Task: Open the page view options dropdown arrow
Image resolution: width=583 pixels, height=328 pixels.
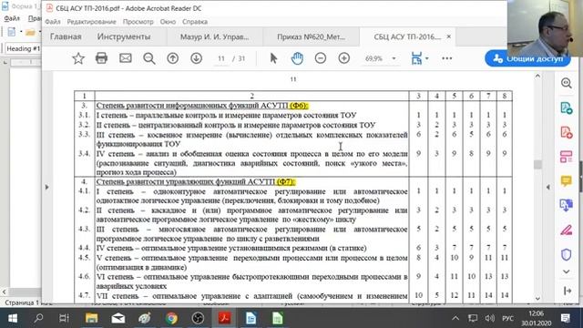Action: click(427, 58)
